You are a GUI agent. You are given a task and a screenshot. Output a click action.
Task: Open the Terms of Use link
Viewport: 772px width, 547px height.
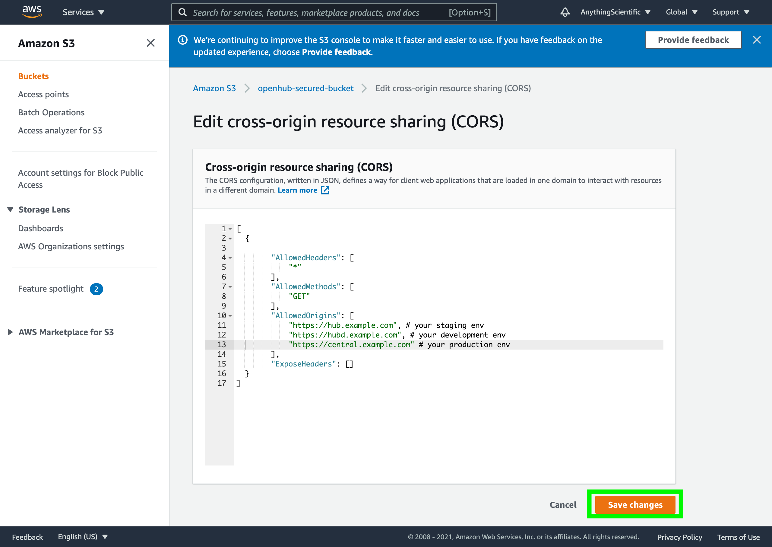click(738, 537)
